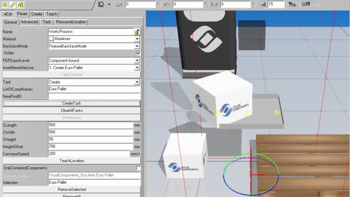
Task: Click the CurrentLocations field
Action: coord(94,175)
